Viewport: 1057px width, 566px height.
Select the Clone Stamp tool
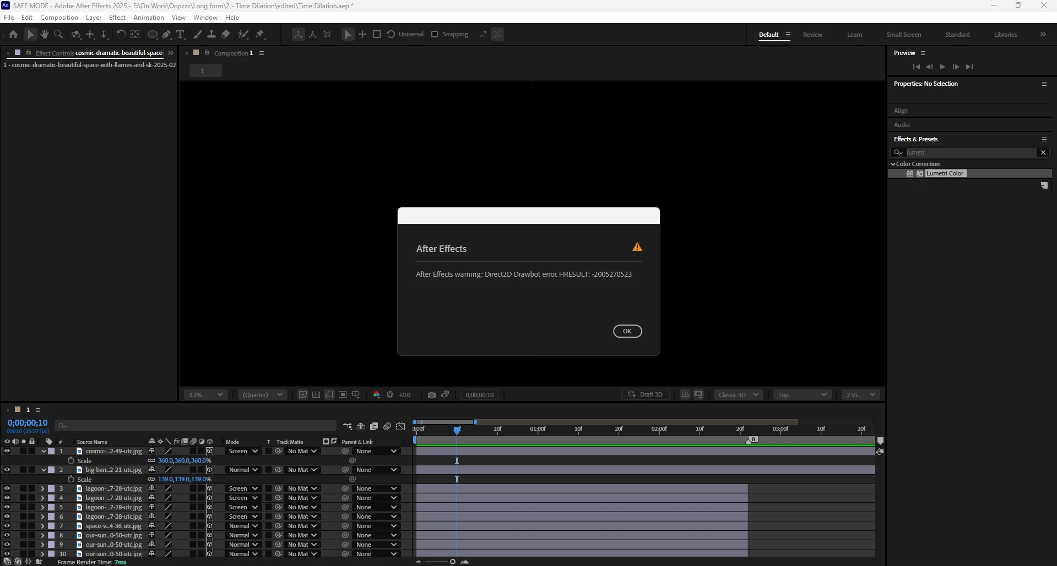click(x=211, y=34)
